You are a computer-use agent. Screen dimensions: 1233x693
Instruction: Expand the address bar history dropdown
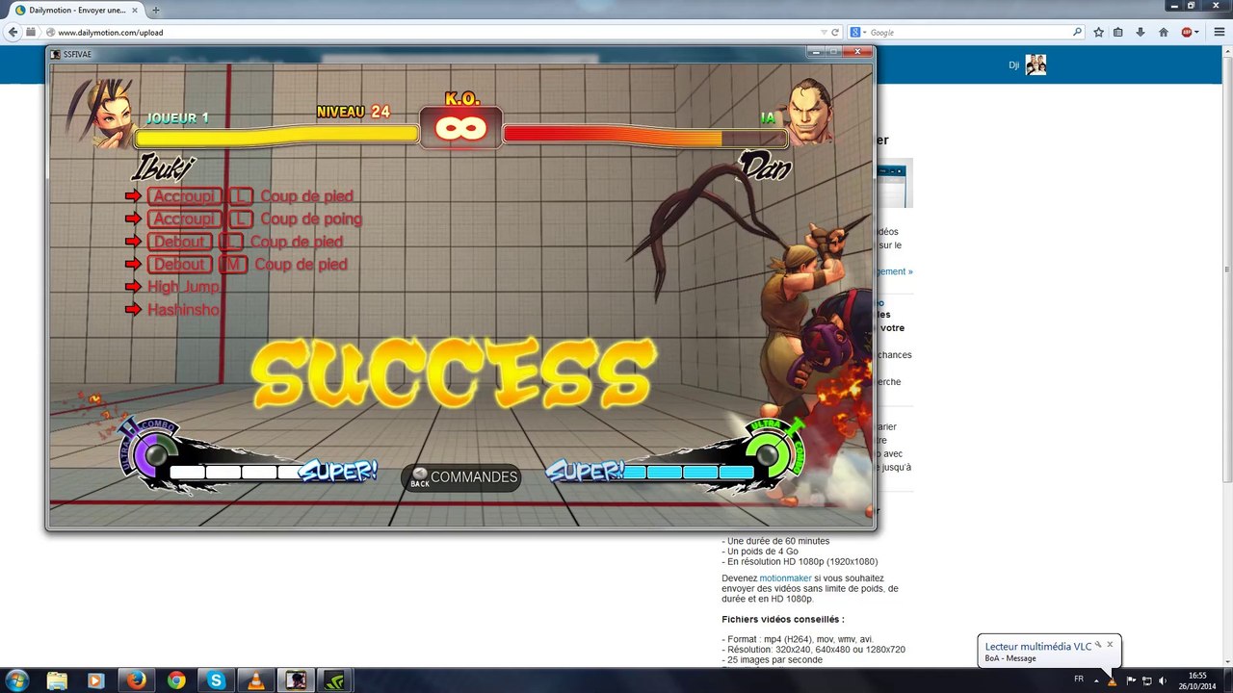click(824, 32)
